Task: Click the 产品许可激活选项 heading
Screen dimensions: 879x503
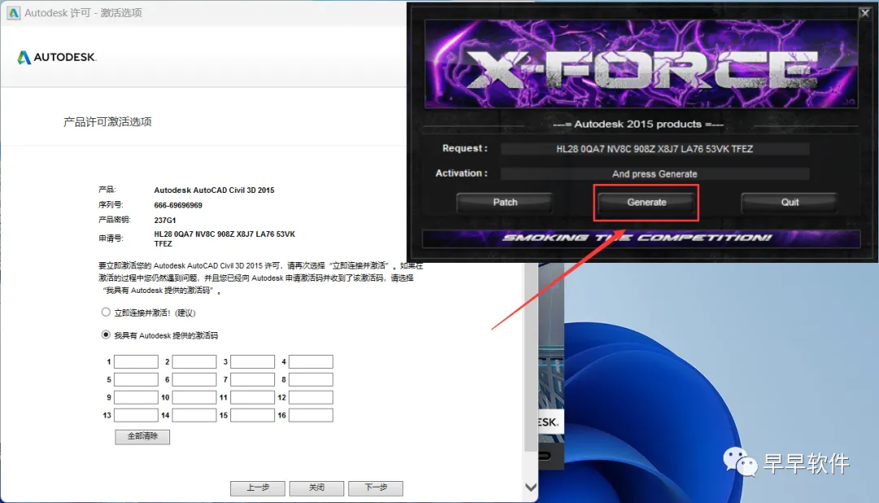Action: [107, 122]
